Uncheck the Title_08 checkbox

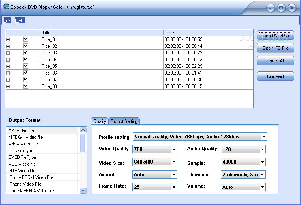pos(26,86)
